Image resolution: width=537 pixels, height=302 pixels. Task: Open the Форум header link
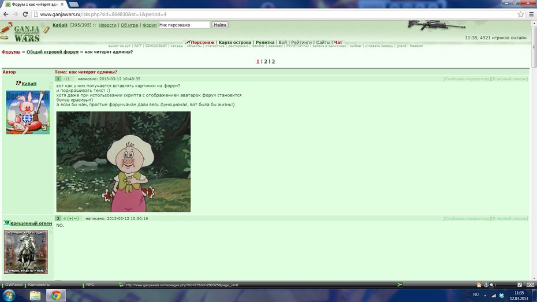click(150, 25)
